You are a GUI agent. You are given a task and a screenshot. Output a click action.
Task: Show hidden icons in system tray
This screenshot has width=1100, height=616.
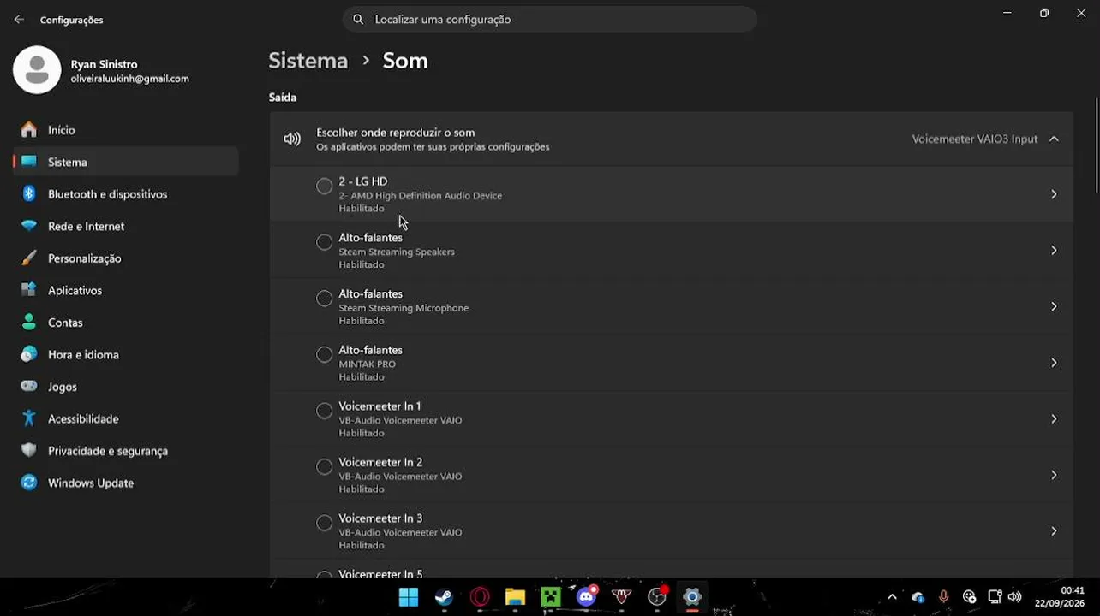(x=892, y=597)
